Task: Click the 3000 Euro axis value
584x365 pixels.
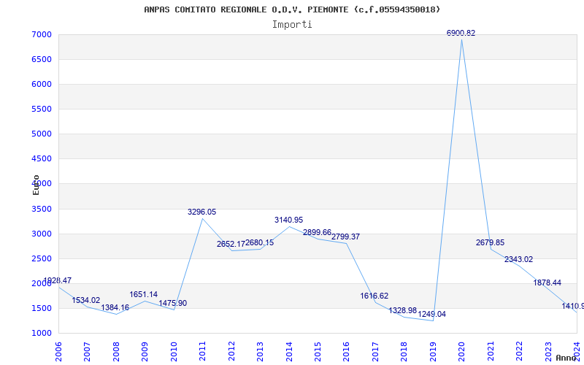Action: (x=42, y=234)
